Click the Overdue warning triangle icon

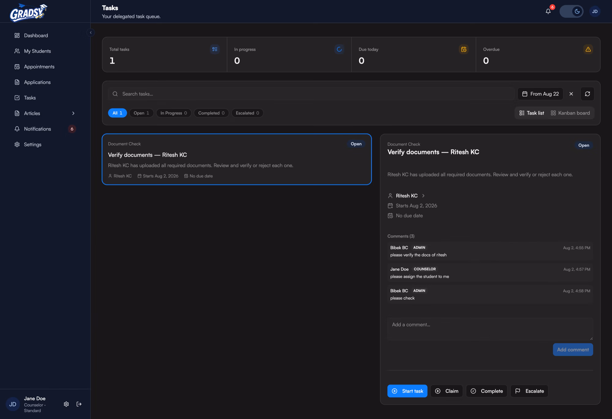tap(588, 49)
